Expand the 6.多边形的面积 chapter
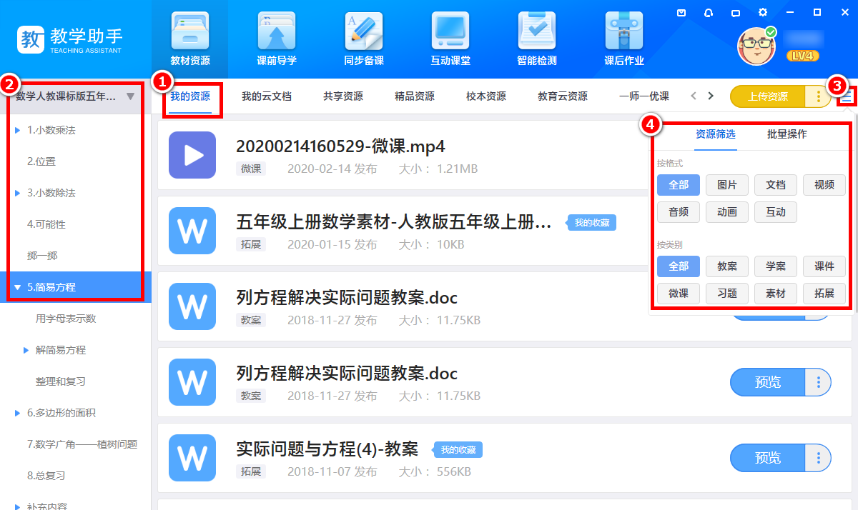The height and width of the screenshot is (510, 858). [x=17, y=413]
